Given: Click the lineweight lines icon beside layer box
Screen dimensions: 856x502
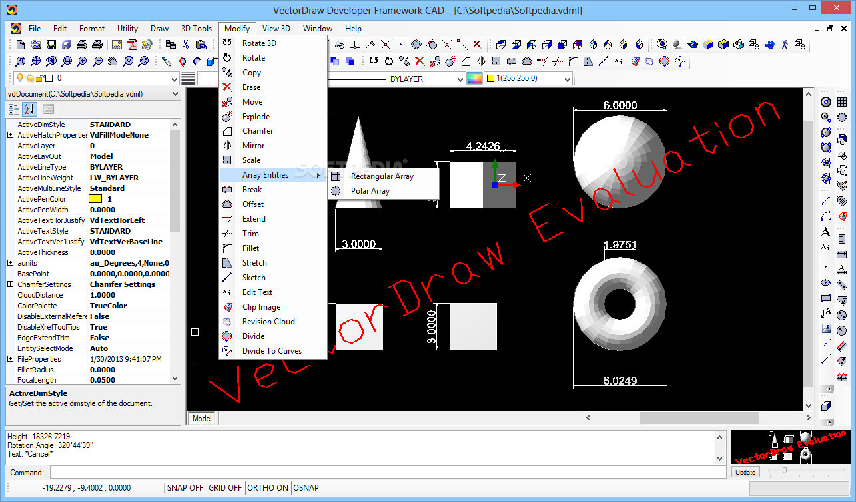Looking at the screenshot, I should (x=189, y=79).
